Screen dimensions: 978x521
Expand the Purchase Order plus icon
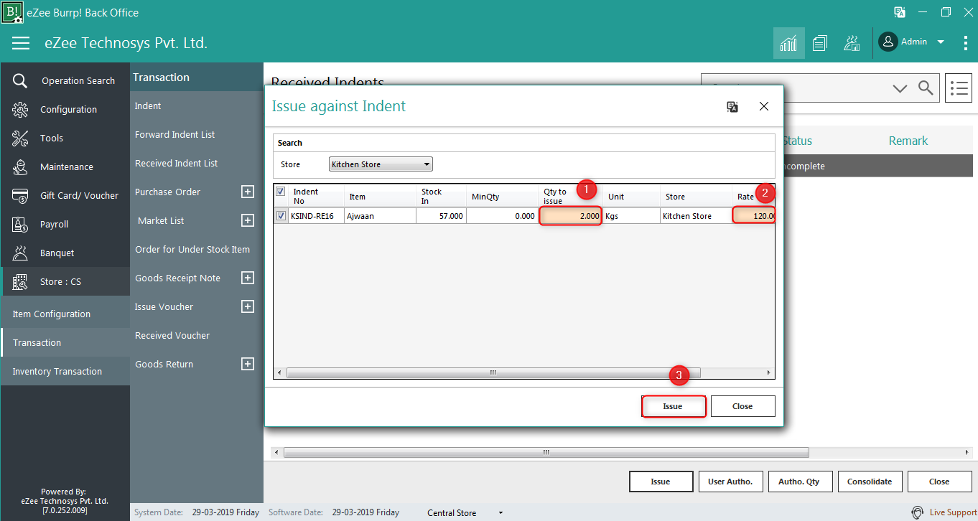tap(248, 192)
